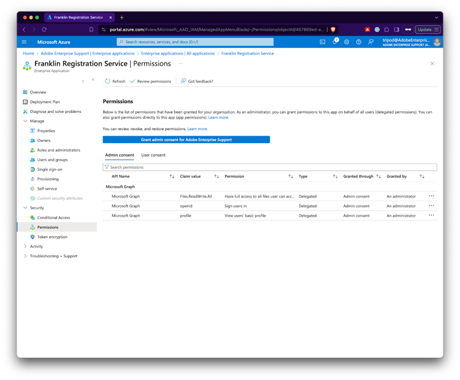Open the help question mark icon
Image resolution: width=460 pixels, height=380 pixels.
point(359,42)
